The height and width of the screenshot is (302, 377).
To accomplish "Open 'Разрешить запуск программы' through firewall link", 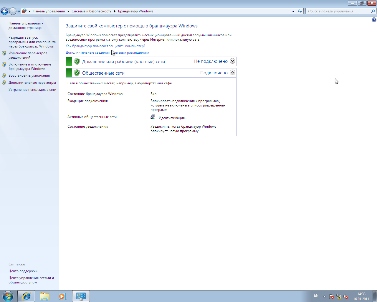I will coord(32,42).
